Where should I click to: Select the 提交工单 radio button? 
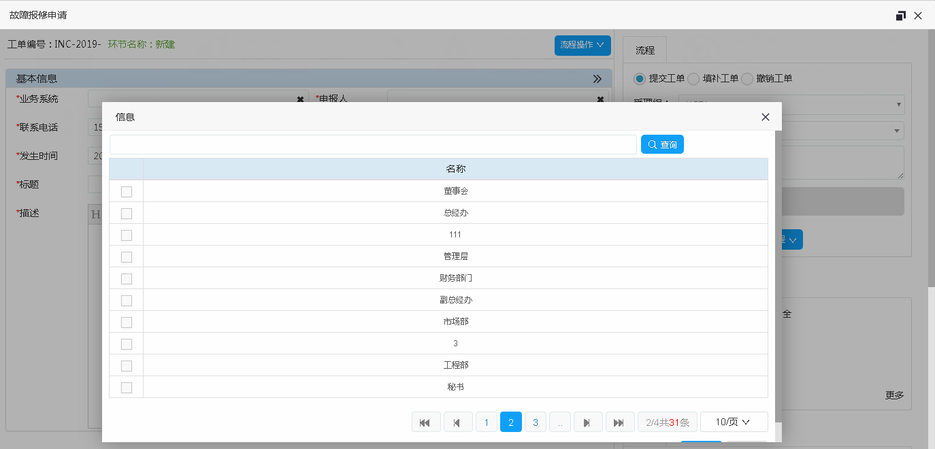[640, 78]
